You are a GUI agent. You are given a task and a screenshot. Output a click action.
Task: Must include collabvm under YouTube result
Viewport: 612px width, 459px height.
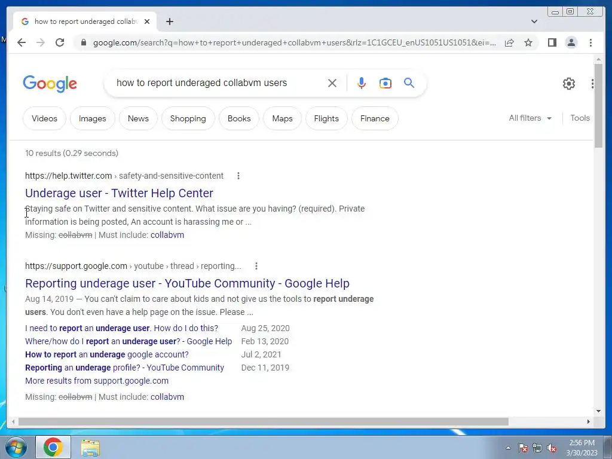point(167,397)
